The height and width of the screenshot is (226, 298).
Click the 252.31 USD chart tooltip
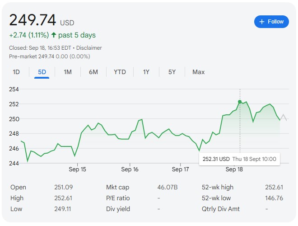239,159
